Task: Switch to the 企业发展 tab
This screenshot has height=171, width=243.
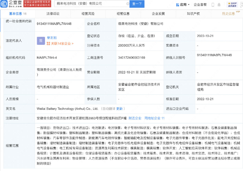Action: (x=158, y=14)
